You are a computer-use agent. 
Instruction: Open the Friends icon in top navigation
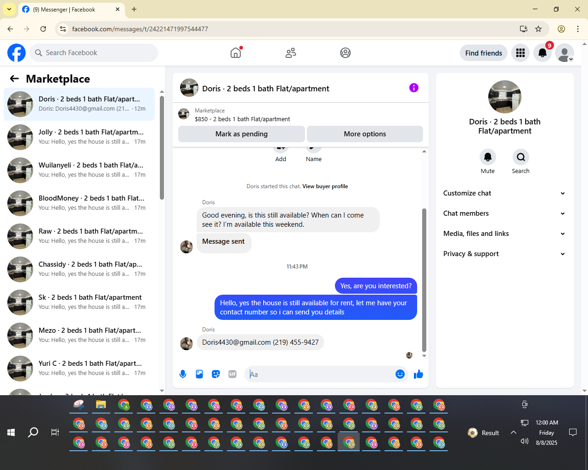click(291, 53)
